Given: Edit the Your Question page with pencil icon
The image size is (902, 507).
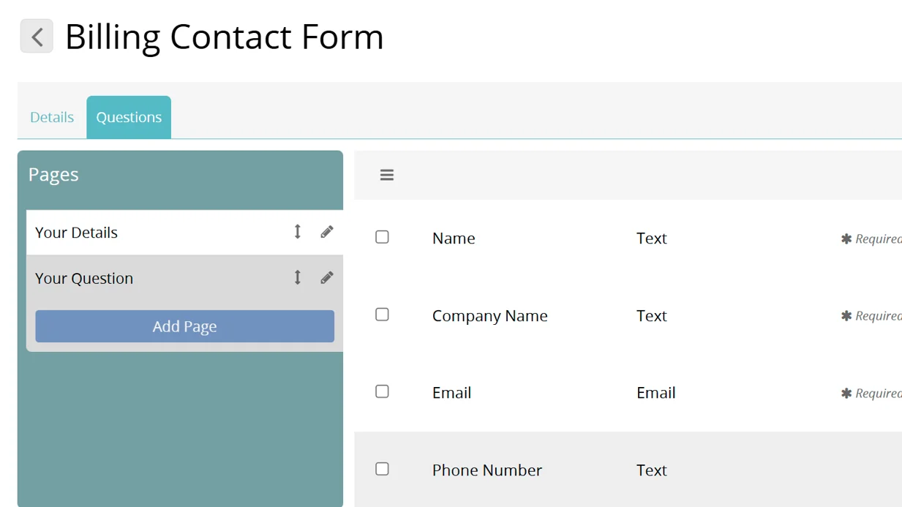Looking at the screenshot, I should coord(326,277).
